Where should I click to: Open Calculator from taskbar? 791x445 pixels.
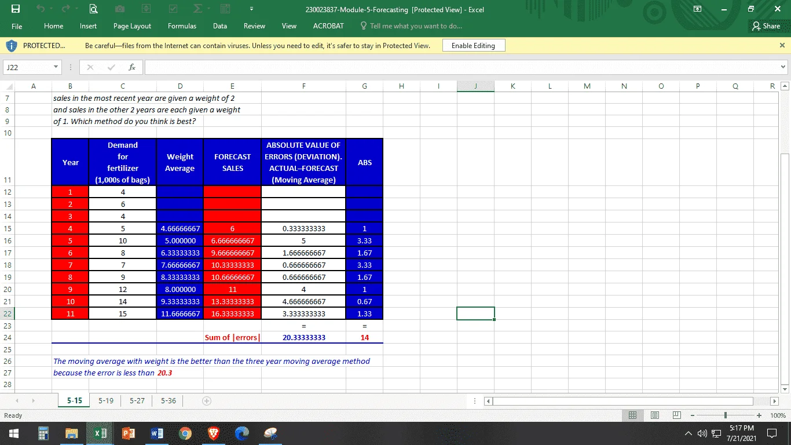tap(43, 433)
